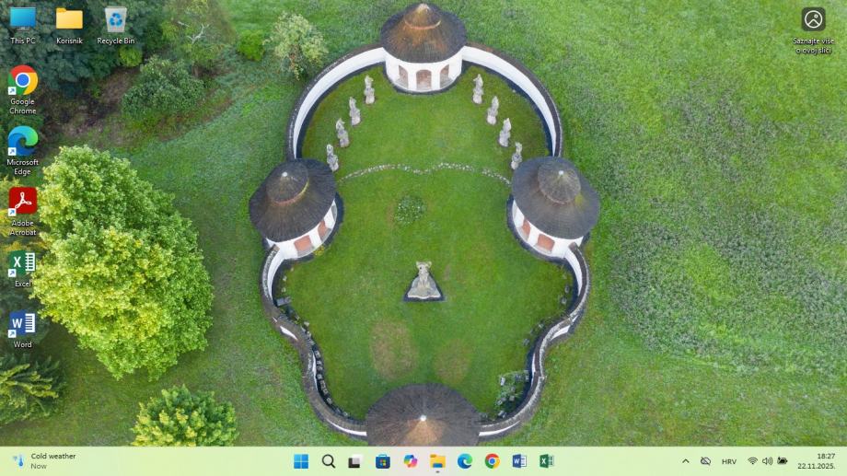Open Copilot from the taskbar

(x=410, y=461)
